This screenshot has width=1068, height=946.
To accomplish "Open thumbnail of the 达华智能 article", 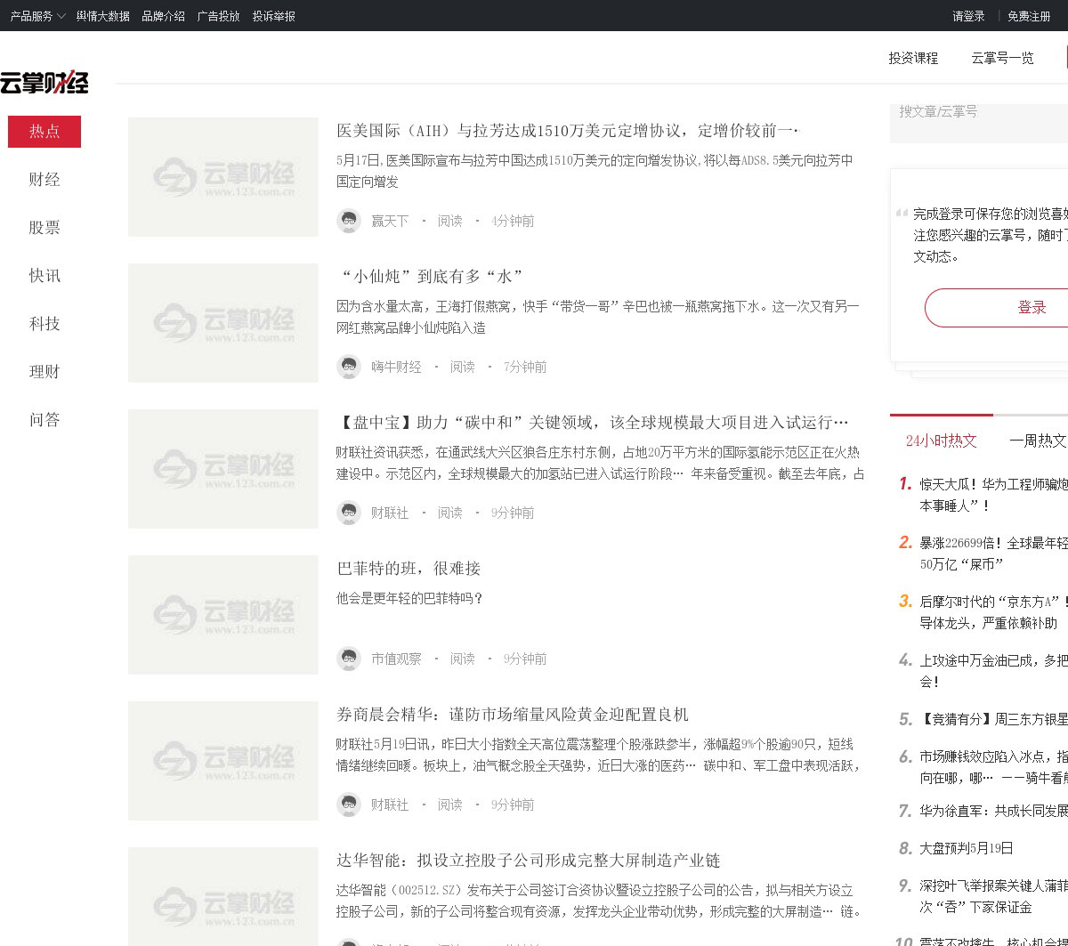I will click(223, 896).
